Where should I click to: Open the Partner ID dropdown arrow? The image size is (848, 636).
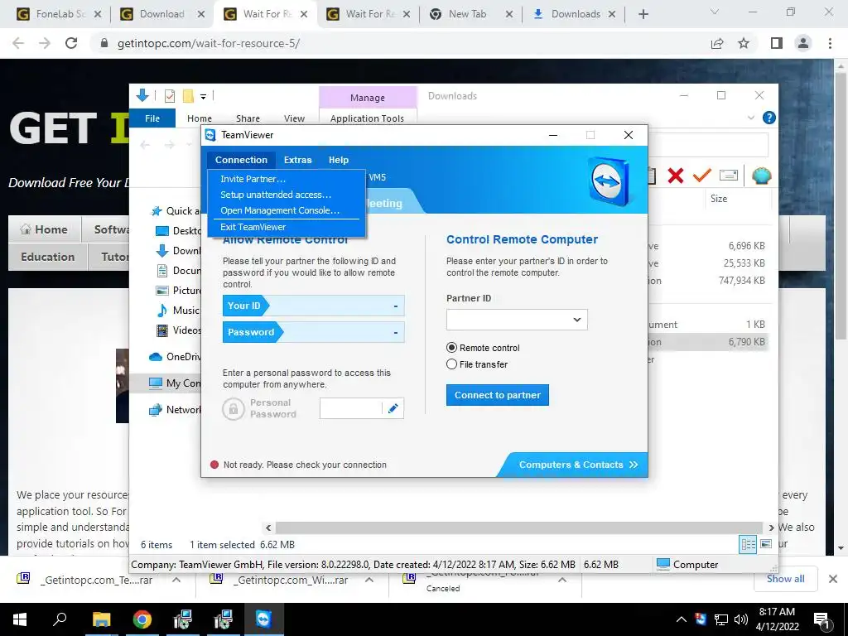(577, 320)
